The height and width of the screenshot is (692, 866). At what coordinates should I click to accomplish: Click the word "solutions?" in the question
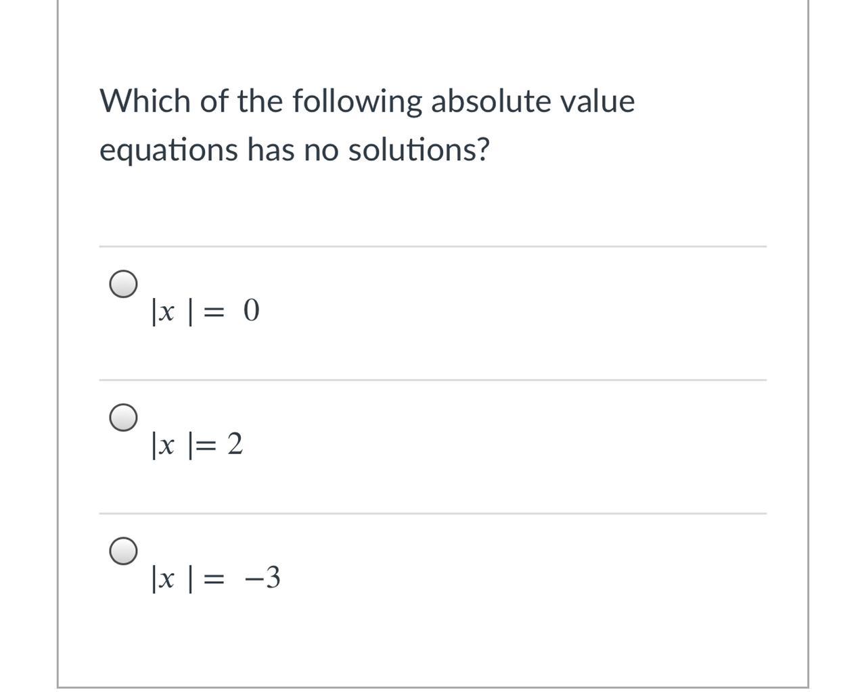point(418,150)
